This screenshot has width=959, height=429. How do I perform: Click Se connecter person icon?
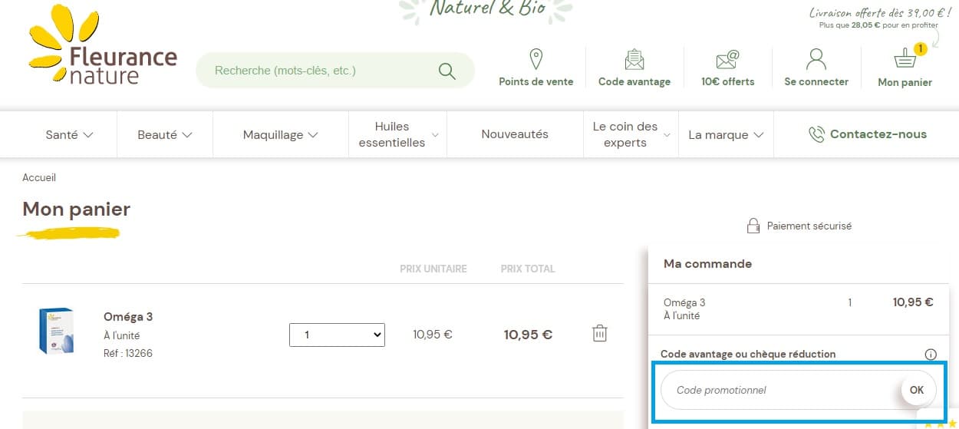click(816, 59)
